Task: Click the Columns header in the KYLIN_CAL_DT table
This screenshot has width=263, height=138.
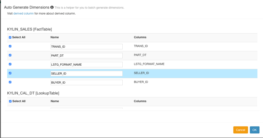Action: pyautogui.click(x=140, y=101)
